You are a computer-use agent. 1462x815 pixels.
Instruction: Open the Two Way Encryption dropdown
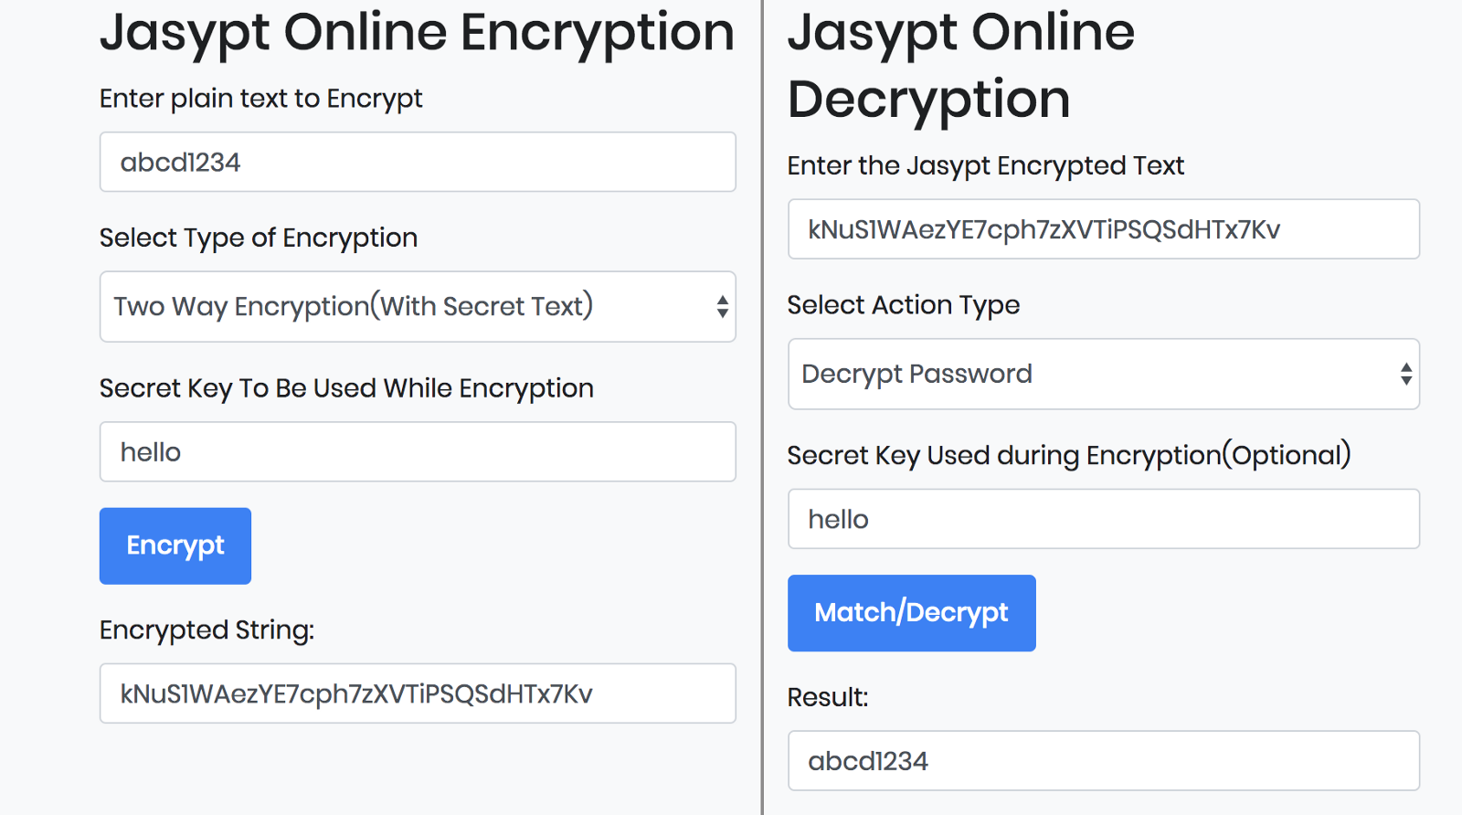417,307
